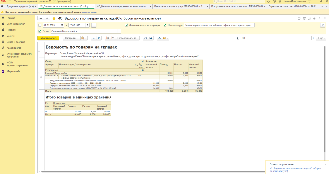Screen dimensions: 329x174
Task: Open the calendar for end date 17.02.2025
Action: pos(87,25)
